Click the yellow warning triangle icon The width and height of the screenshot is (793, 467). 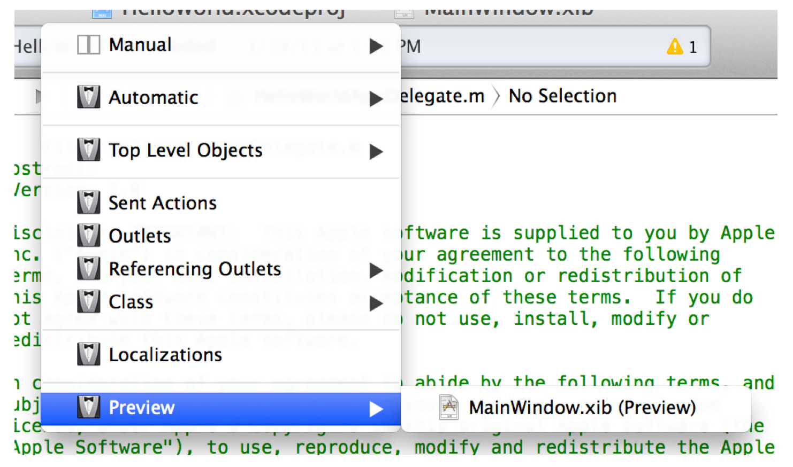point(675,47)
